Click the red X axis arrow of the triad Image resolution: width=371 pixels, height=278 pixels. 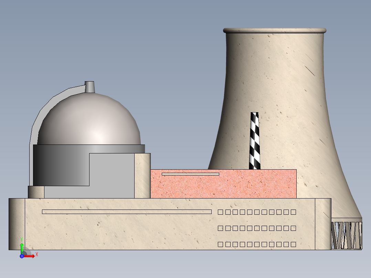pos(29,256)
